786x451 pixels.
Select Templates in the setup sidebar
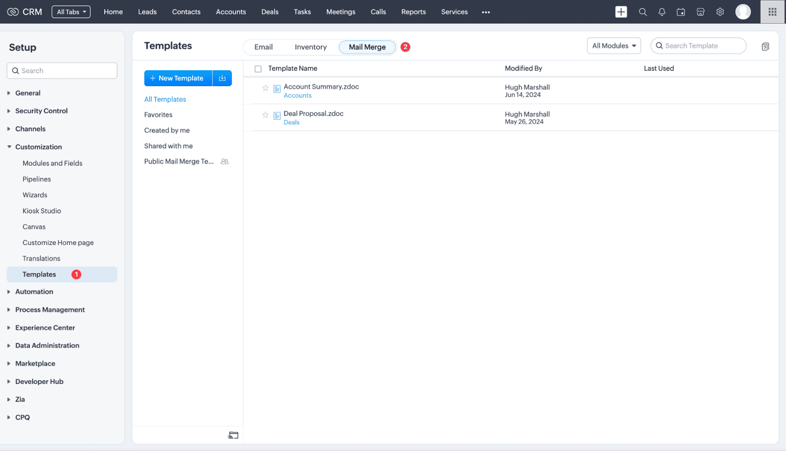coord(62,275)
